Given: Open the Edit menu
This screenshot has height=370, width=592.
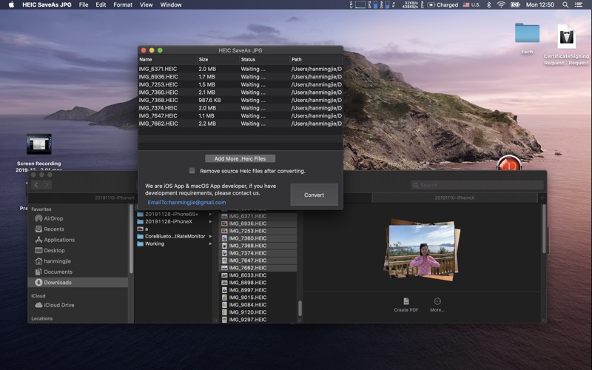Looking at the screenshot, I should [x=101, y=4].
